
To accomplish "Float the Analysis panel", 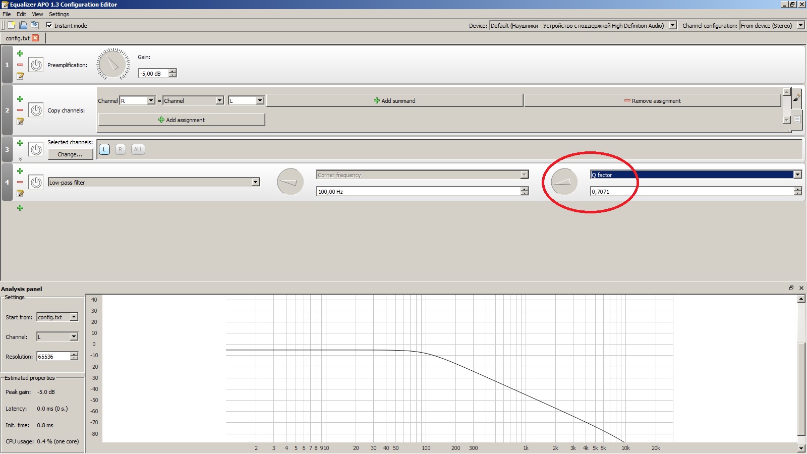I will [x=791, y=288].
